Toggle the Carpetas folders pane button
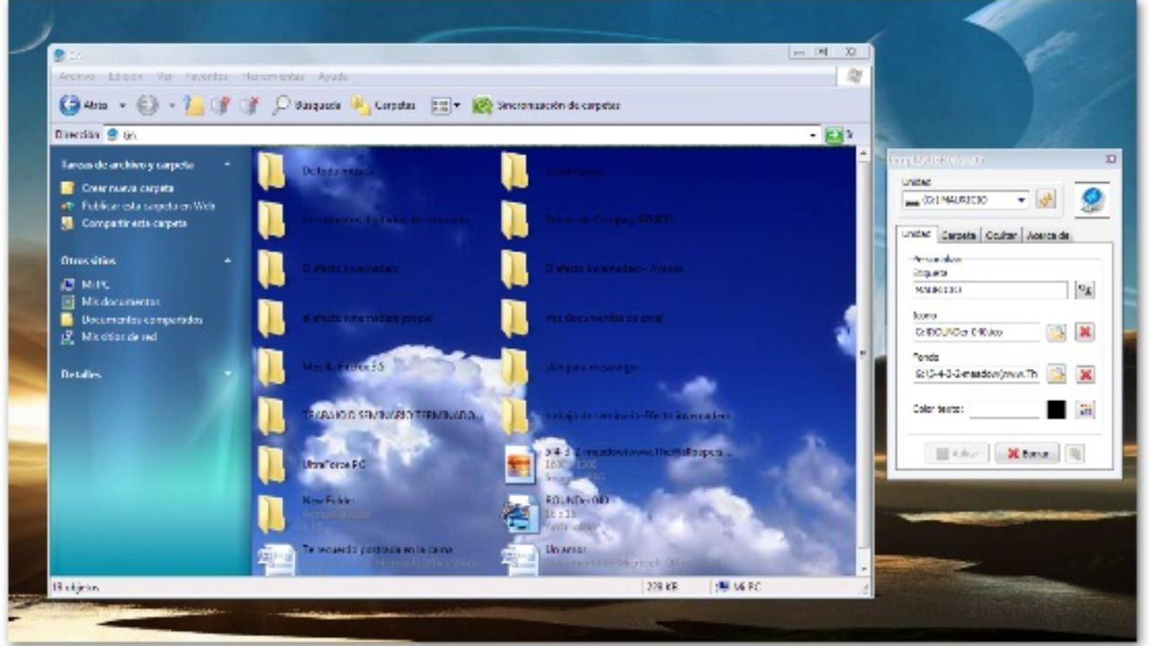This screenshot has width=1149, height=646. pos(361,105)
